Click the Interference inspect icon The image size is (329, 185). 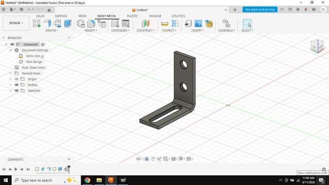[175, 24]
